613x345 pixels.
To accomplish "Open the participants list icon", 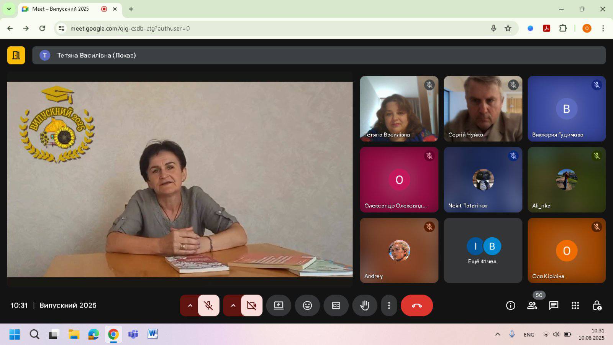I will [532, 306].
